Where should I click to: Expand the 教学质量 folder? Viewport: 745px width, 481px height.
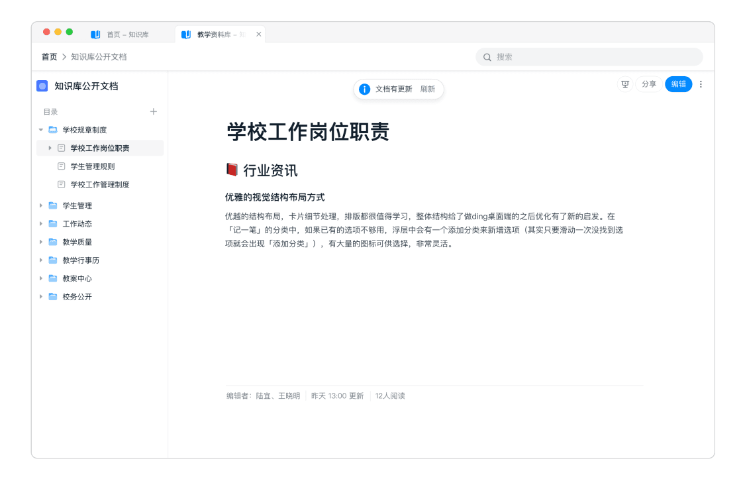point(41,242)
